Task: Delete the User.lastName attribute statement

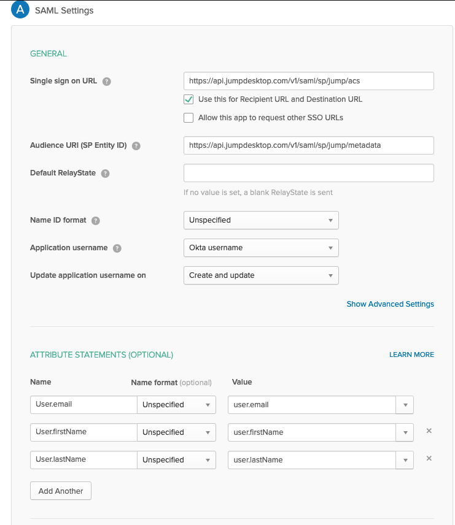Action: tap(429, 458)
